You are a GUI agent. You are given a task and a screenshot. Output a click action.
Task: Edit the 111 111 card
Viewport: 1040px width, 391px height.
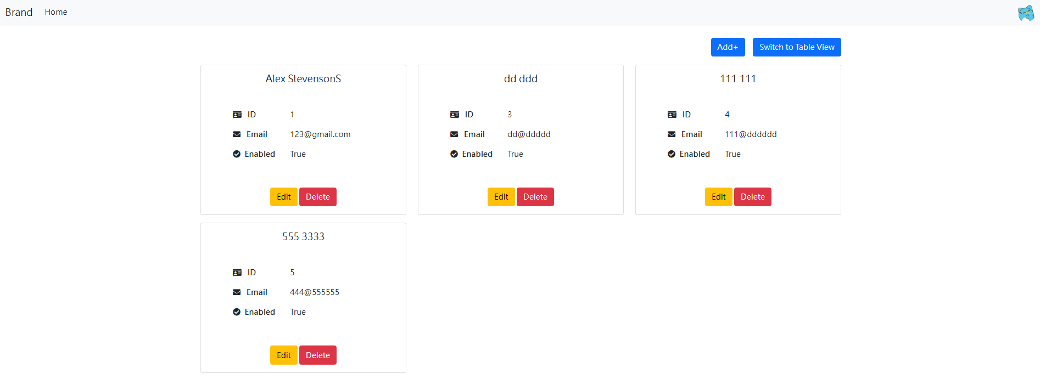point(719,197)
